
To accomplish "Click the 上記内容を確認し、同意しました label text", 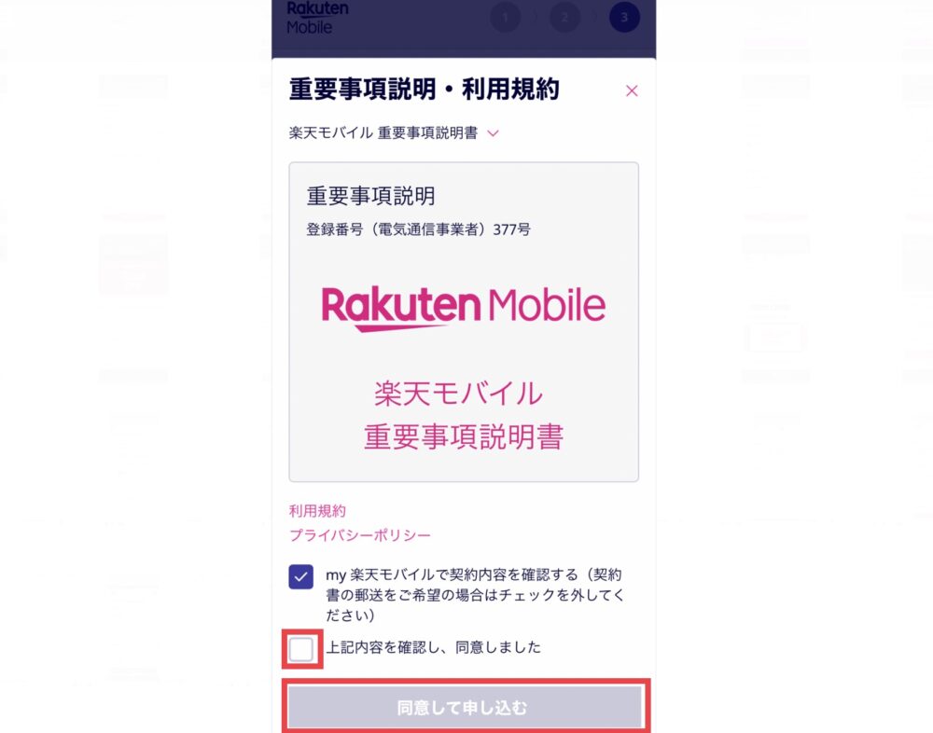I will tap(433, 647).
